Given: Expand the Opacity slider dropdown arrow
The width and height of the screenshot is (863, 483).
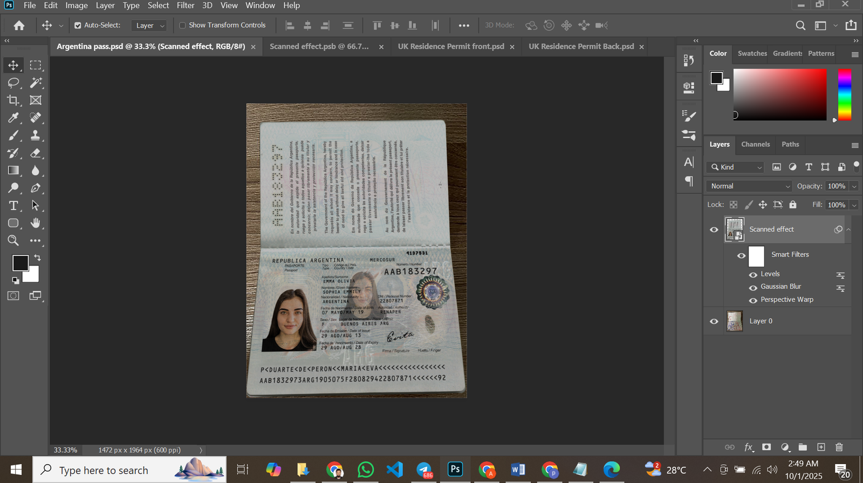Looking at the screenshot, I should [x=854, y=186].
